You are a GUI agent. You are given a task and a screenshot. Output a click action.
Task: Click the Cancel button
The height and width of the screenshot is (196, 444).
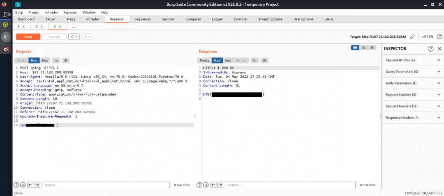(54, 37)
